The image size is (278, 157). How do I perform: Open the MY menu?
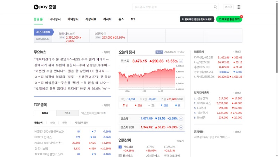[133, 19]
